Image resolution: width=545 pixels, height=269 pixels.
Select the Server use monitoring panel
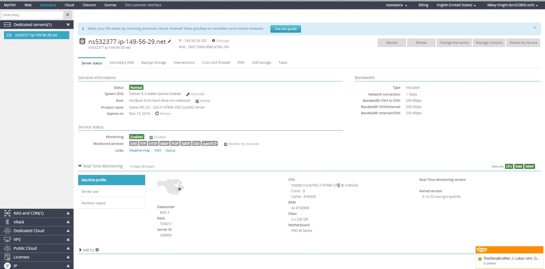click(112, 192)
